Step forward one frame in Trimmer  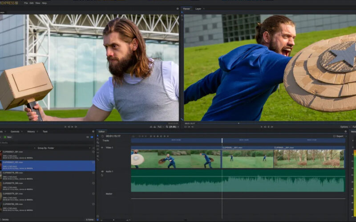click(x=76, y=127)
